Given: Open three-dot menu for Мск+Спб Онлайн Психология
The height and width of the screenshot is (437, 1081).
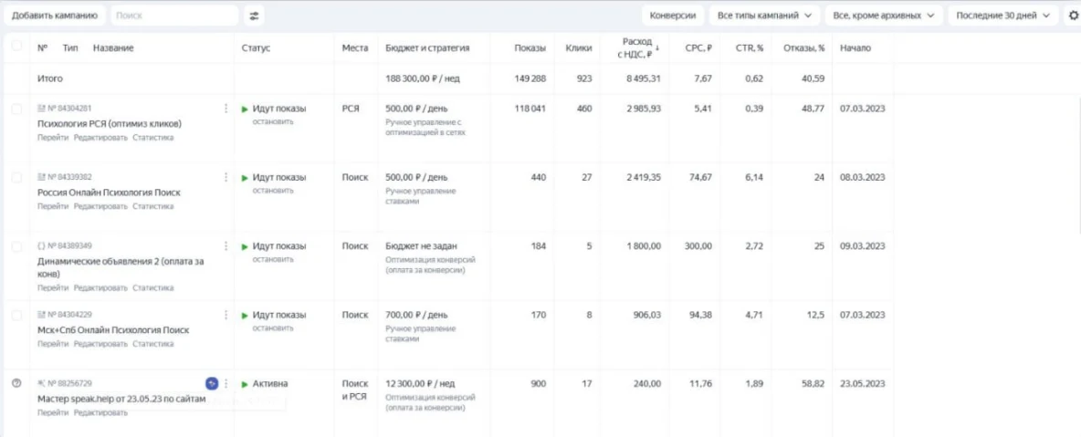Looking at the screenshot, I should click(226, 315).
